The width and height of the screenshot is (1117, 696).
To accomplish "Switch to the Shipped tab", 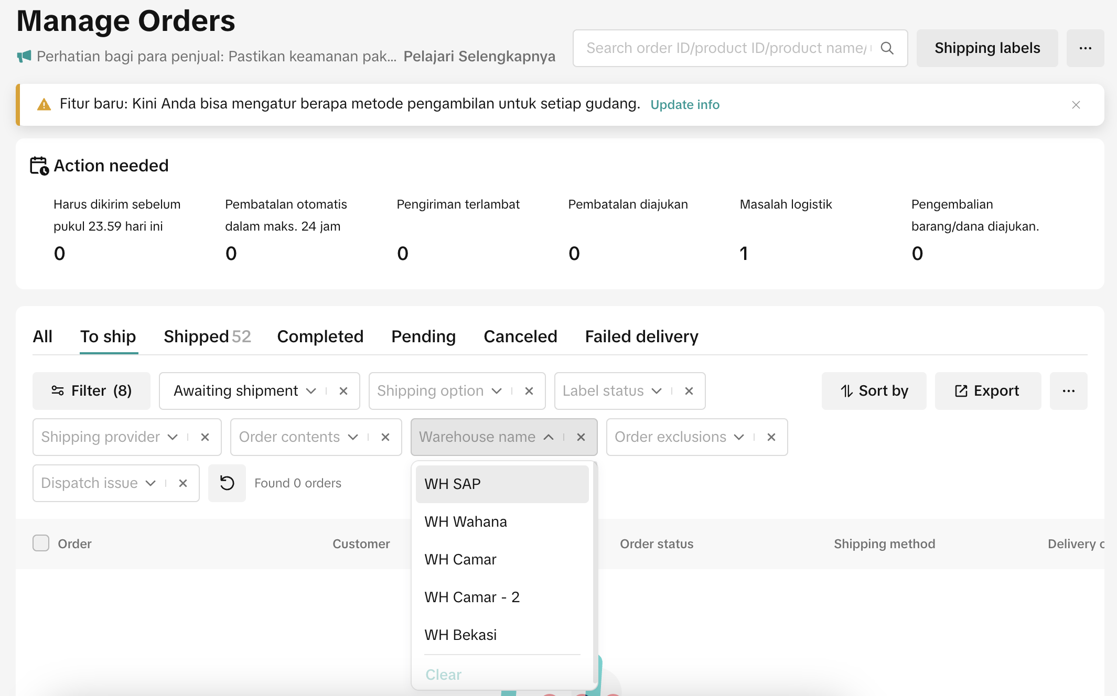I will point(207,336).
